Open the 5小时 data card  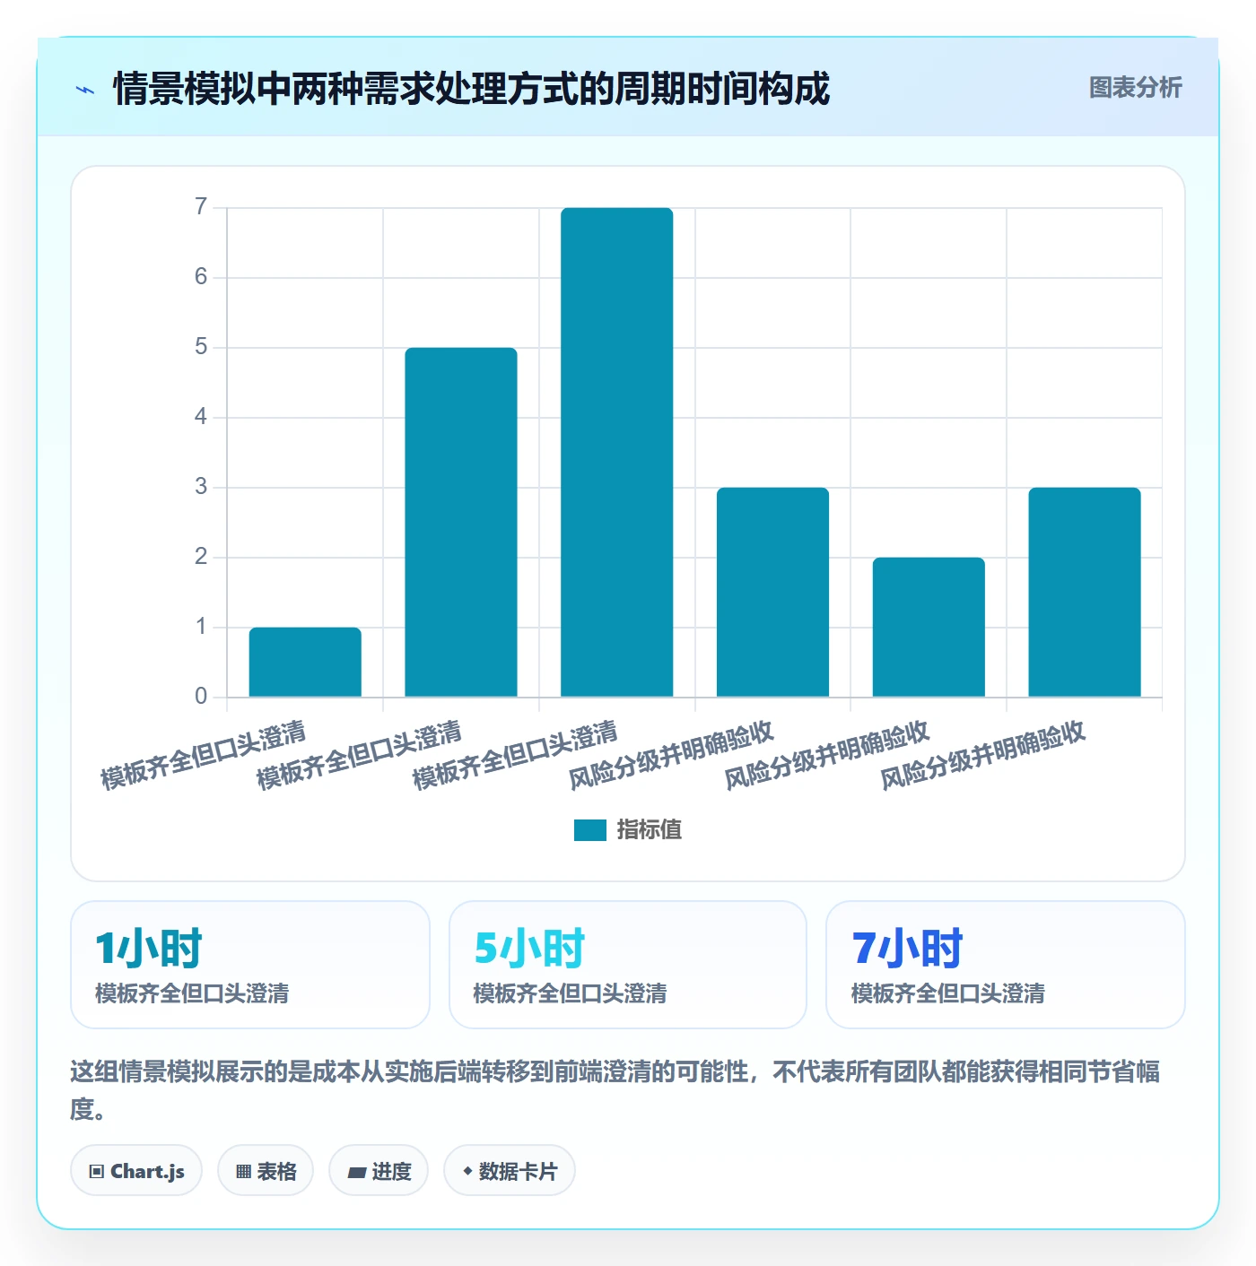point(628,965)
